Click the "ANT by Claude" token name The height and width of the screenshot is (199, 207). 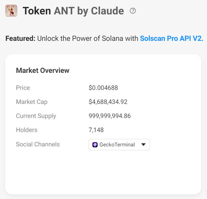pos(89,11)
